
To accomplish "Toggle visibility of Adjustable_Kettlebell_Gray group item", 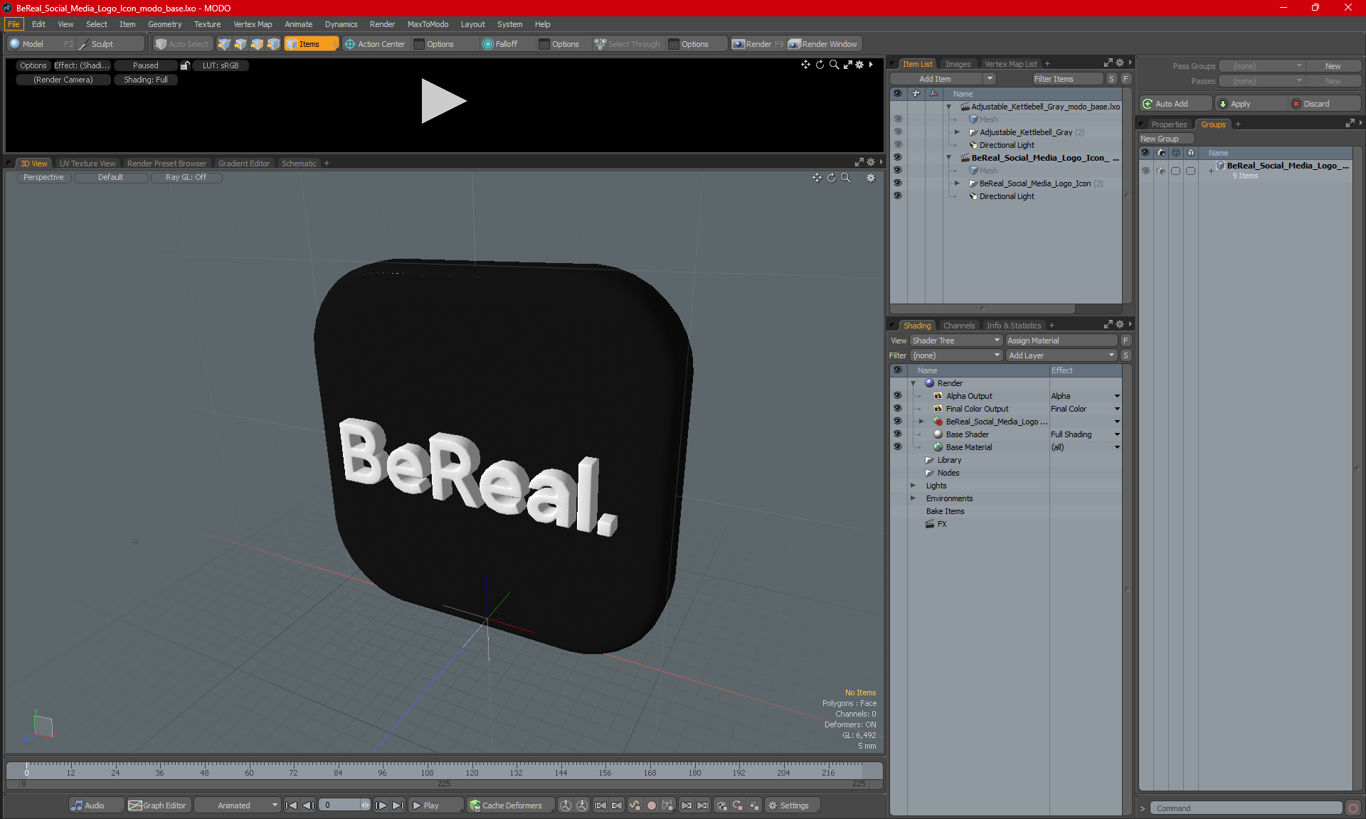I will coord(898,132).
